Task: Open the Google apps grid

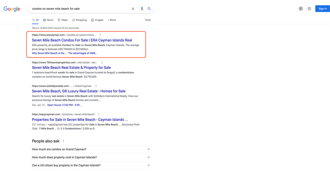Action: (309, 9)
